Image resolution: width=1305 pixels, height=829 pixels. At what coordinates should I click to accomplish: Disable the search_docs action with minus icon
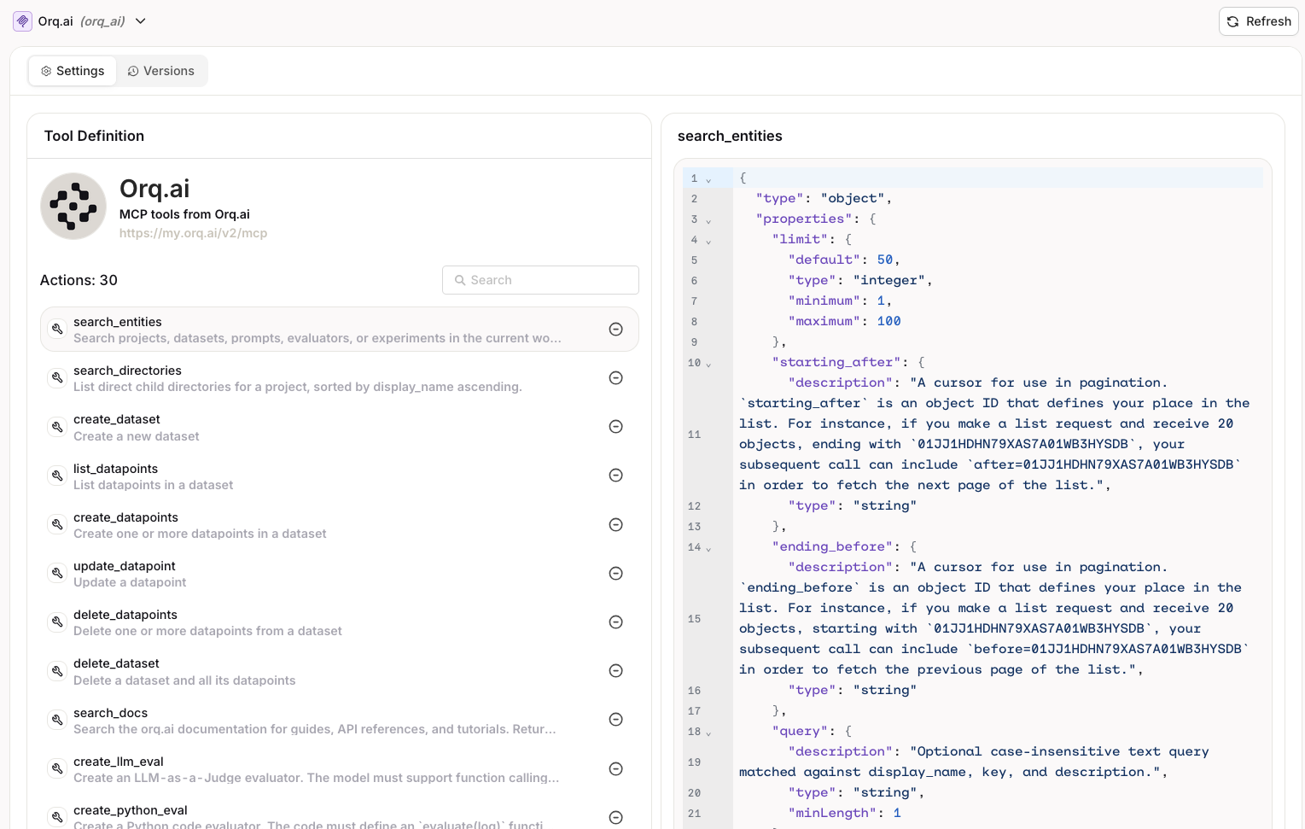[x=615, y=720]
